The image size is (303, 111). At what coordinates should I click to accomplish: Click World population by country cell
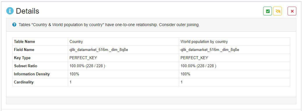234,42
